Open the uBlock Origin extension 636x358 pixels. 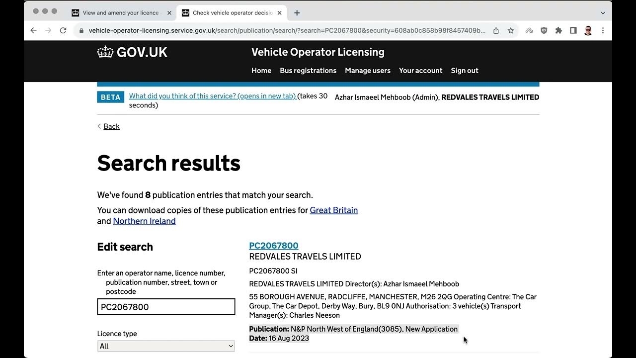[x=544, y=30]
